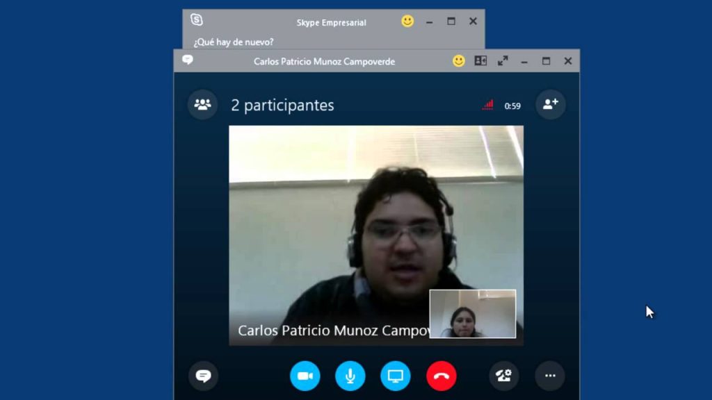Open the instant message chat bubble button
The height and width of the screenshot is (400, 712).
[x=203, y=376]
